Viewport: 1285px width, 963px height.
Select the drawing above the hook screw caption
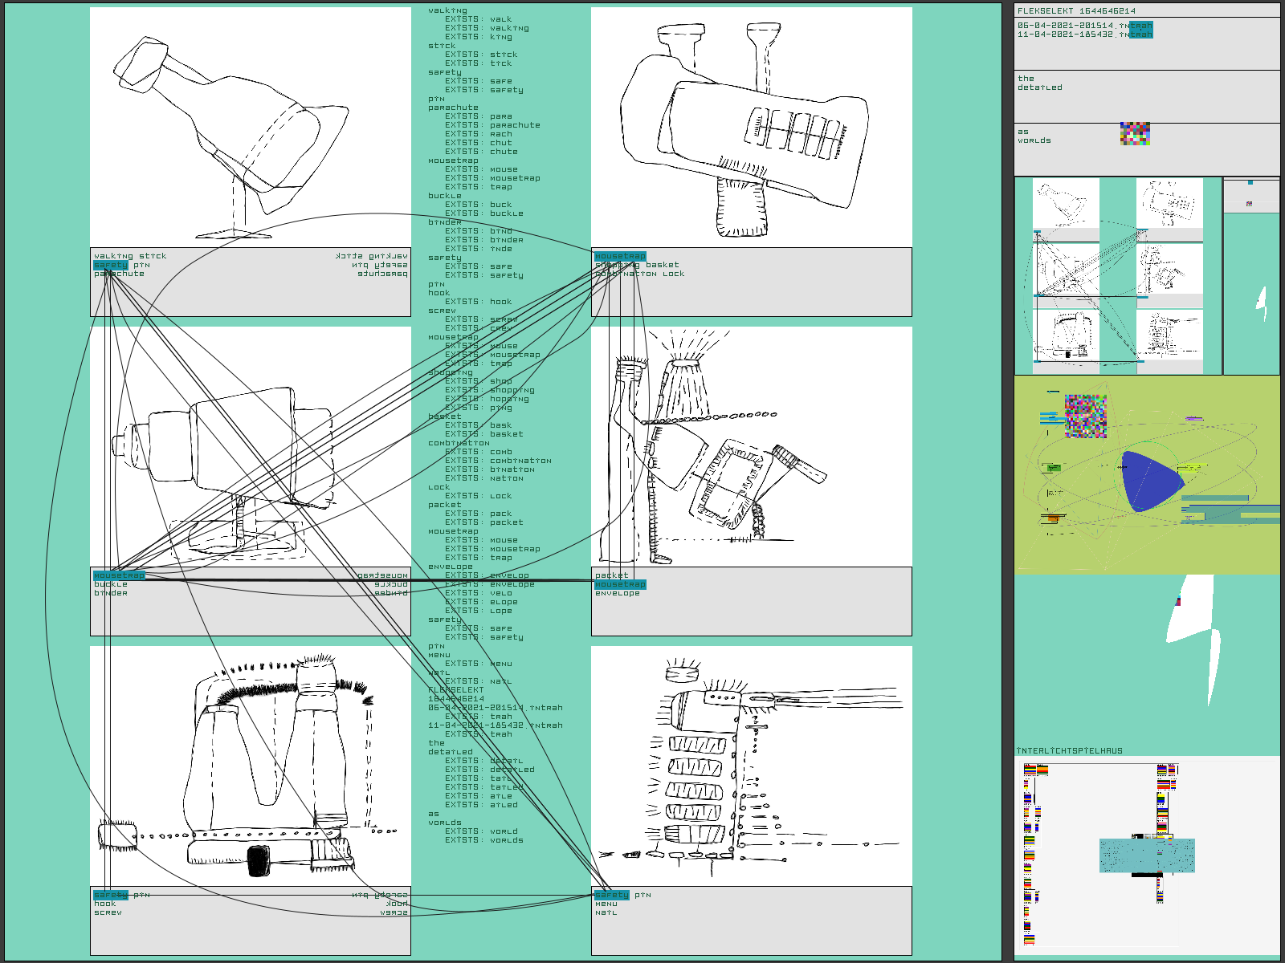[x=250, y=766]
